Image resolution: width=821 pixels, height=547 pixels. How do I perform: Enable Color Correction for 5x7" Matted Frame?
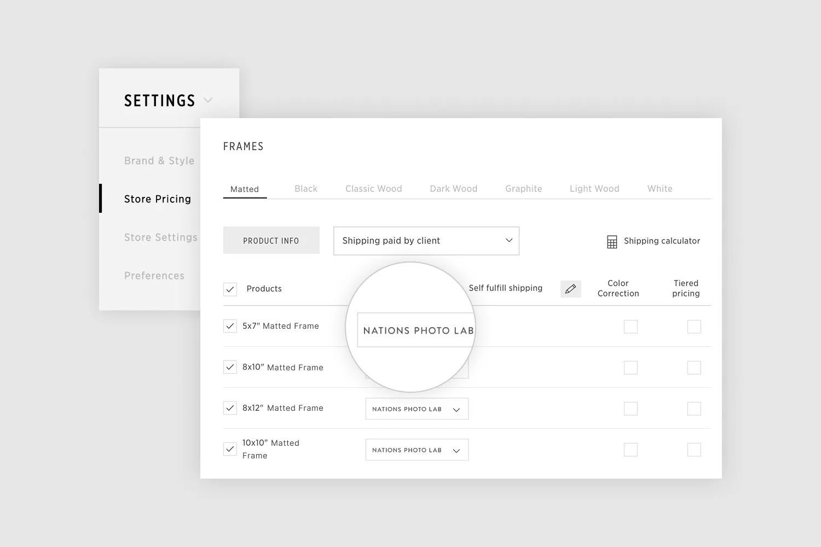coord(631,327)
